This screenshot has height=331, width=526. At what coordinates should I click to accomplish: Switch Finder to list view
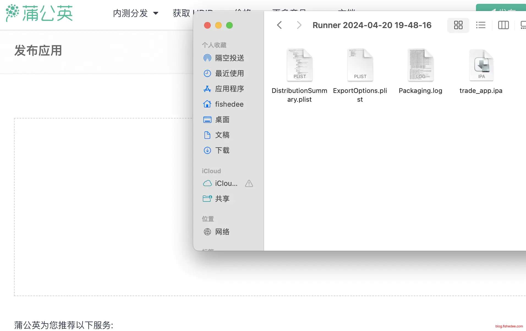point(481,25)
